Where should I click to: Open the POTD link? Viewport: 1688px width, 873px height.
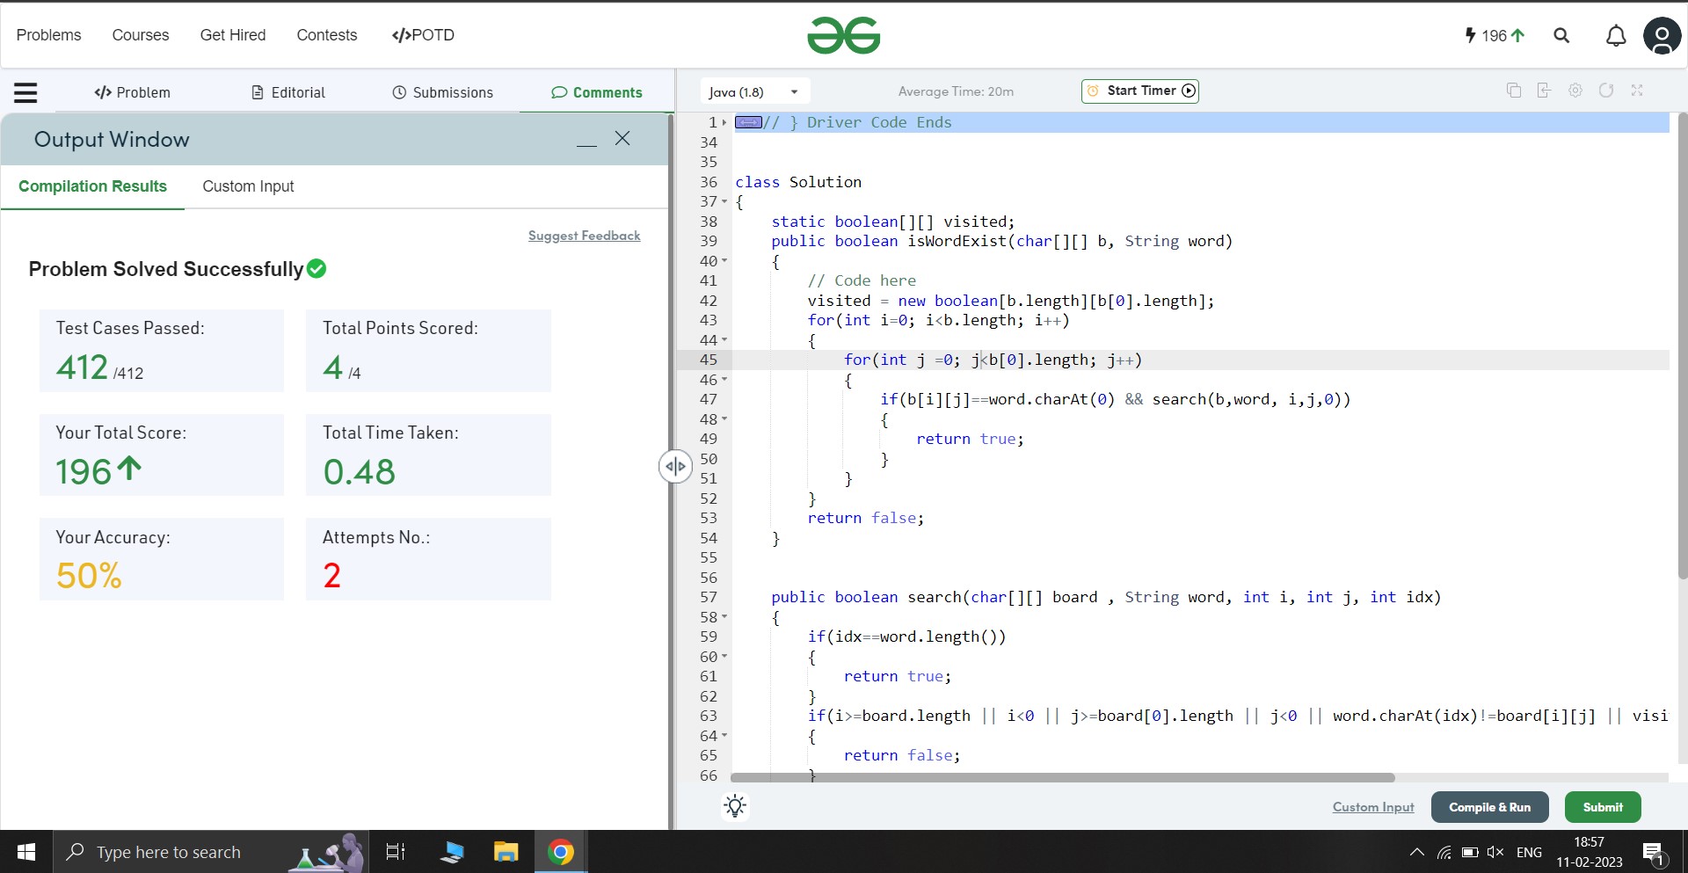[x=423, y=35]
